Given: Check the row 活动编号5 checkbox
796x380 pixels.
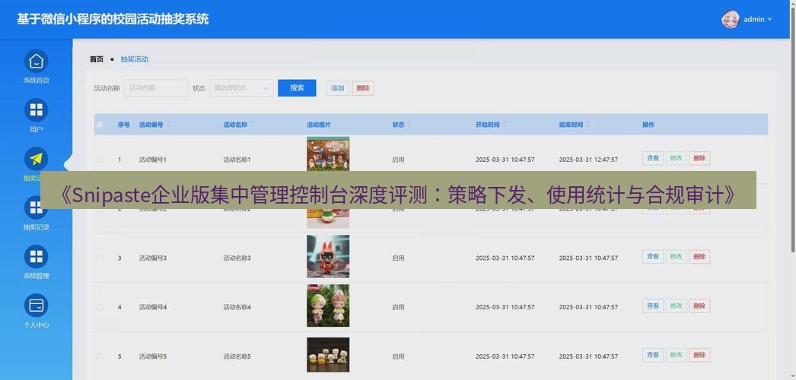Looking at the screenshot, I should (100, 356).
